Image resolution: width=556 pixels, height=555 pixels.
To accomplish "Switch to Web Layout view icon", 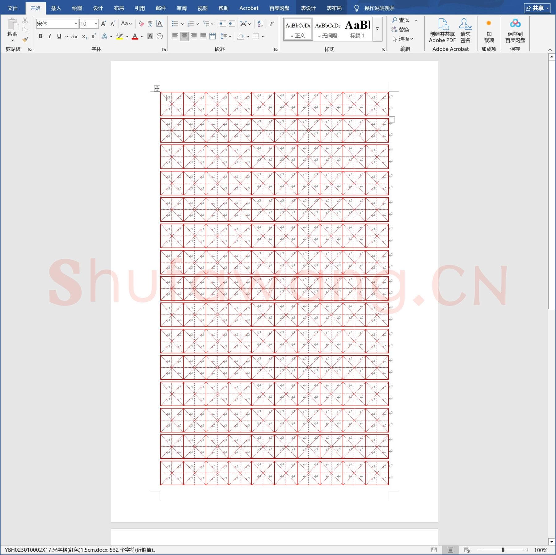I will coord(467,550).
